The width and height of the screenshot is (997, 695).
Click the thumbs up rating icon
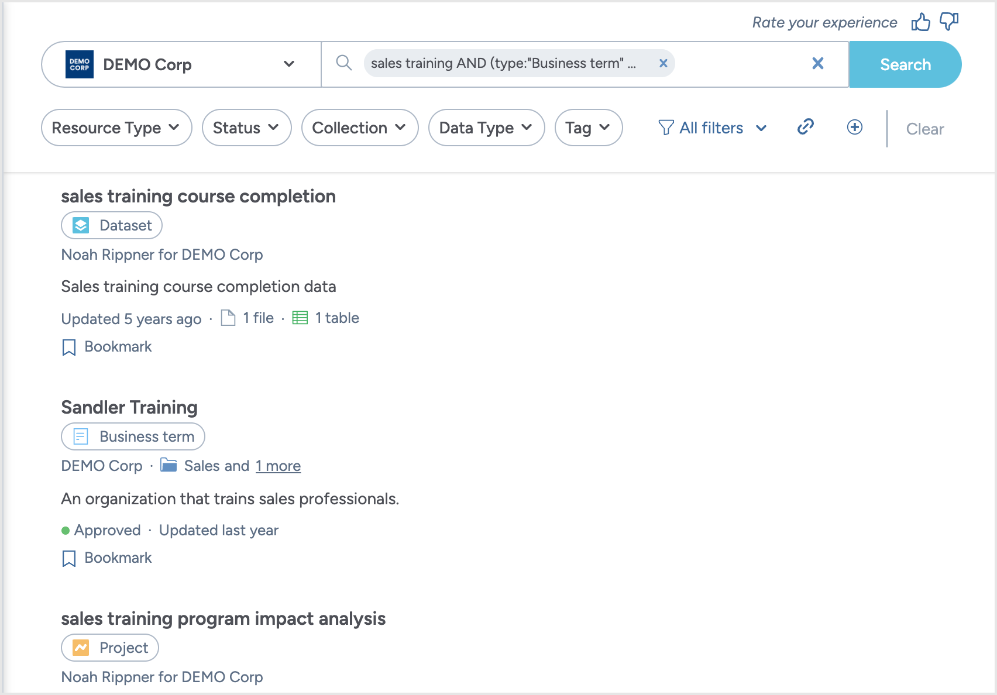tap(920, 22)
